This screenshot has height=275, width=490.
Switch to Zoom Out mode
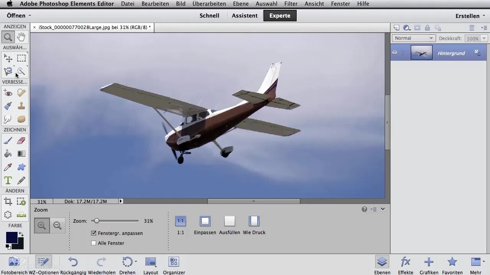pyautogui.click(x=57, y=225)
